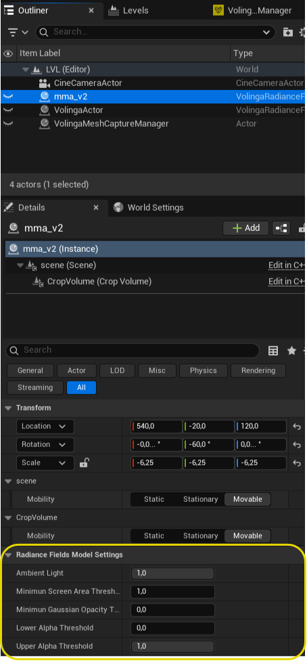Filter properties by Streaming category

coord(35,387)
